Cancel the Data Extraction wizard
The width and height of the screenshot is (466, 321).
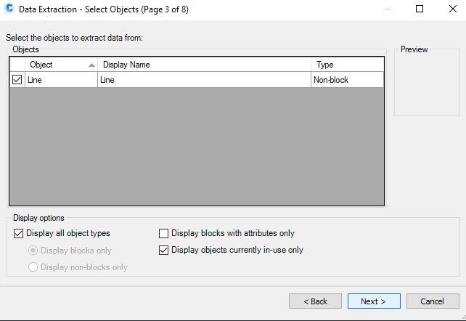tap(432, 301)
